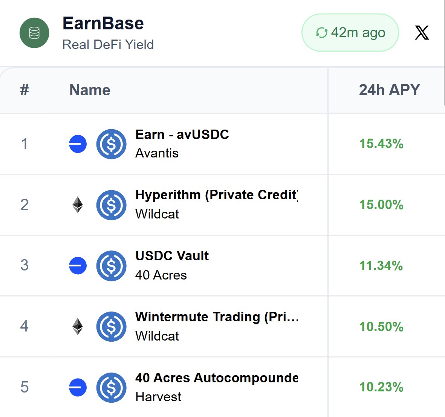Click the USDC coin icon in the USDC Vault row
The height and width of the screenshot is (417, 445).
click(x=111, y=266)
